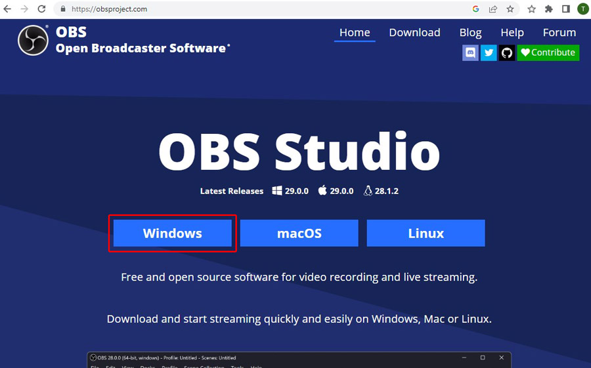The image size is (591, 368).
Task: Open the GitHub icon link
Action: [507, 52]
